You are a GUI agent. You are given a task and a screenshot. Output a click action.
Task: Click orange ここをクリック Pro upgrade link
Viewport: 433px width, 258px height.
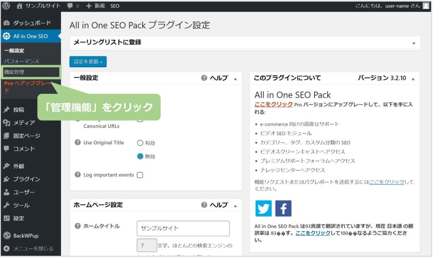274,104
